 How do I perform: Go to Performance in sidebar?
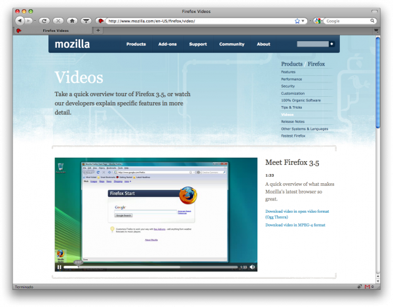[x=291, y=79]
